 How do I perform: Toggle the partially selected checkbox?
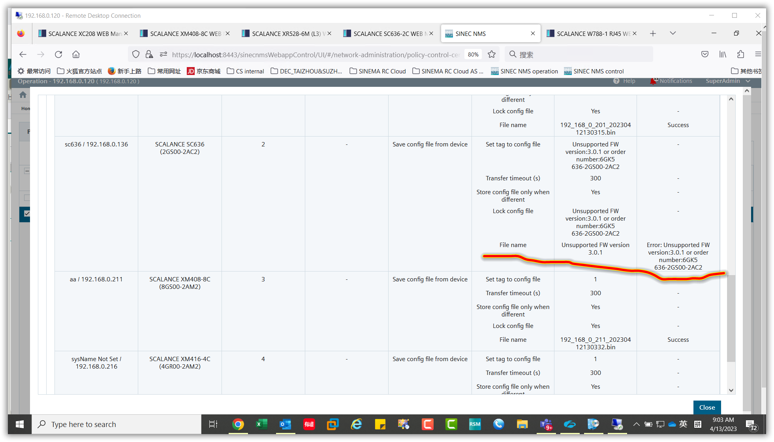pos(27,171)
